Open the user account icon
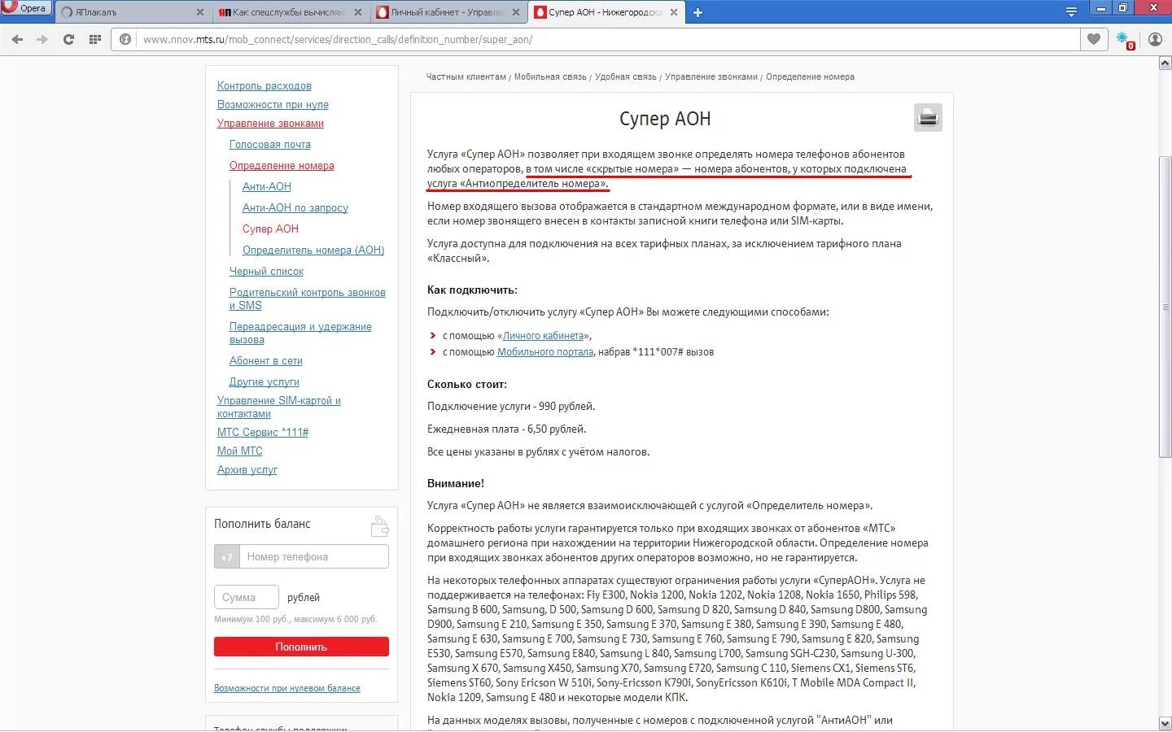Screen dimensions: 1172x732 pyautogui.click(x=1155, y=39)
